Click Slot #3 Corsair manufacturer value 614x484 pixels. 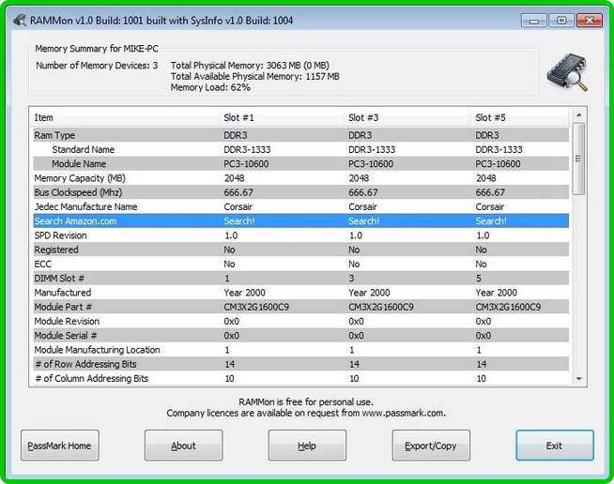(x=362, y=206)
